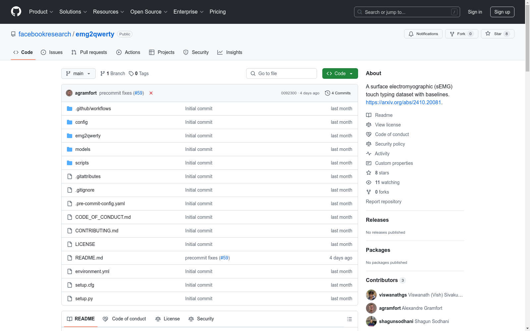The height and width of the screenshot is (331, 530).
Task: Click the fork icon beside 0 forks
Action: [x=369, y=192]
